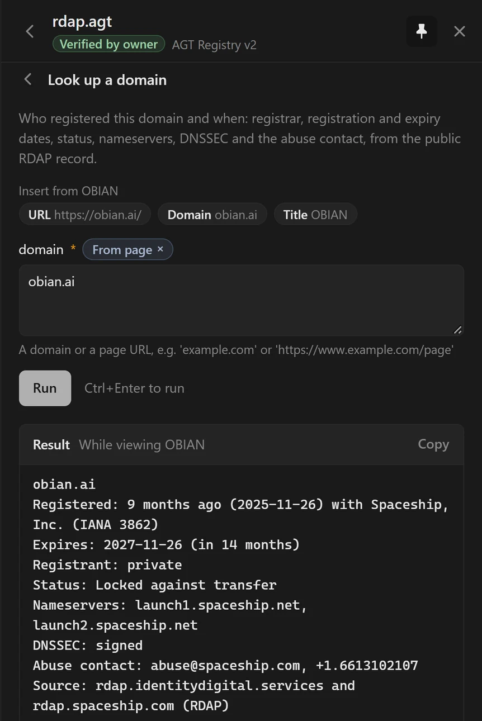This screenshot has height=721, width=482.
Task: Click While viewing OBIAN text
Action: pyautogui.click(x=142, y=444)
